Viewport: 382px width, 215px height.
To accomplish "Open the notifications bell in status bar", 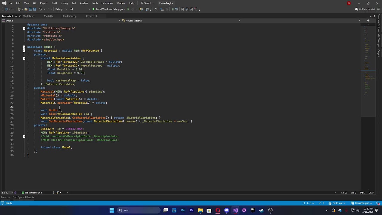I will (378, 203).
